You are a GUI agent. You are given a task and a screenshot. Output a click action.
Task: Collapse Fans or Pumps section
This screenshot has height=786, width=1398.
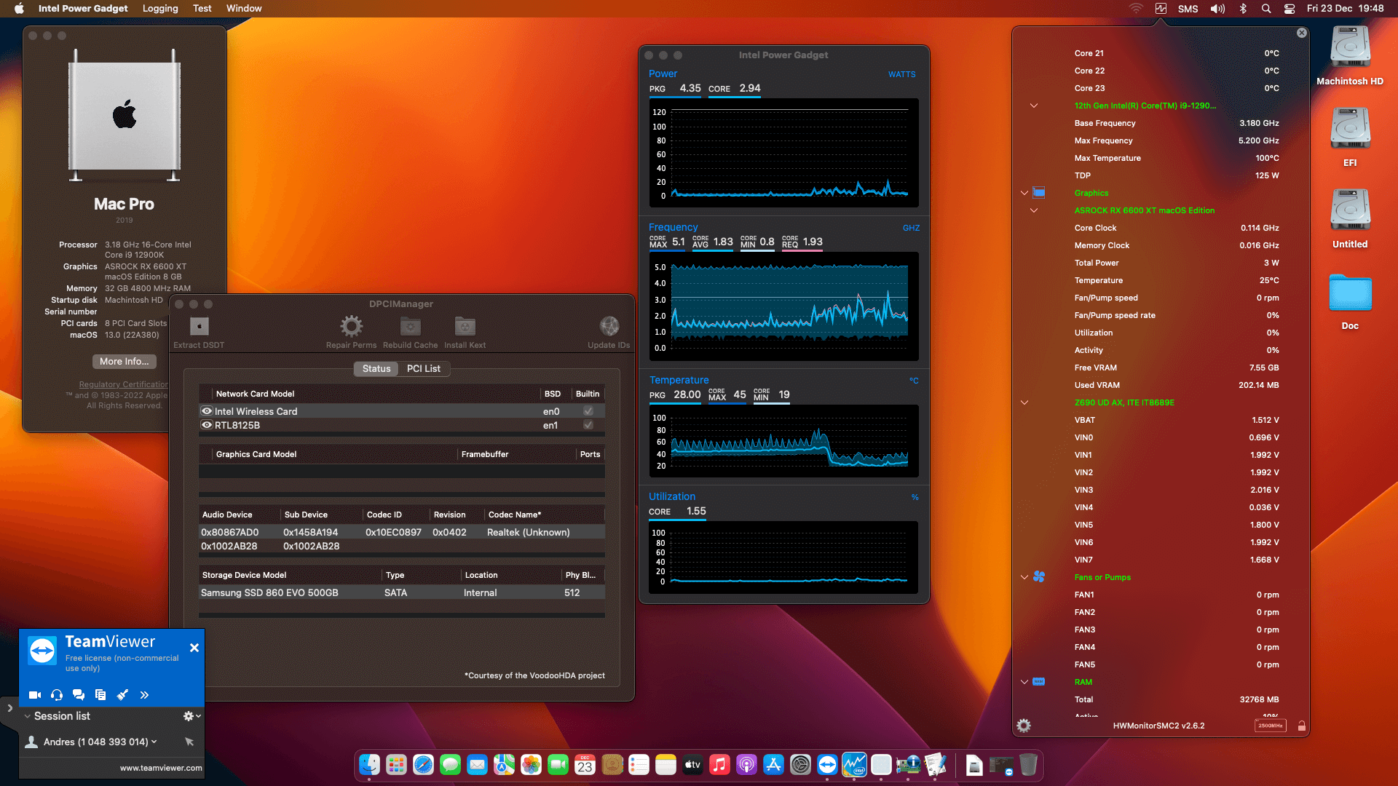tap(1024, 577)
